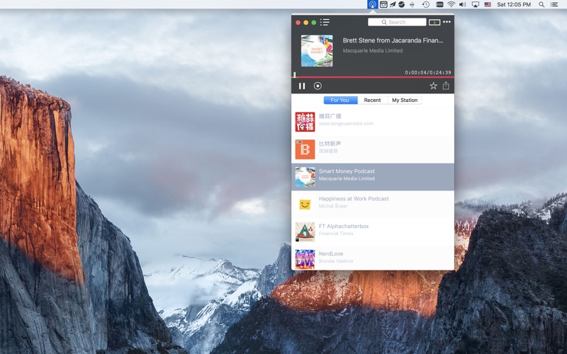Open the Happiness at Work Podcast row

[373, 204]
